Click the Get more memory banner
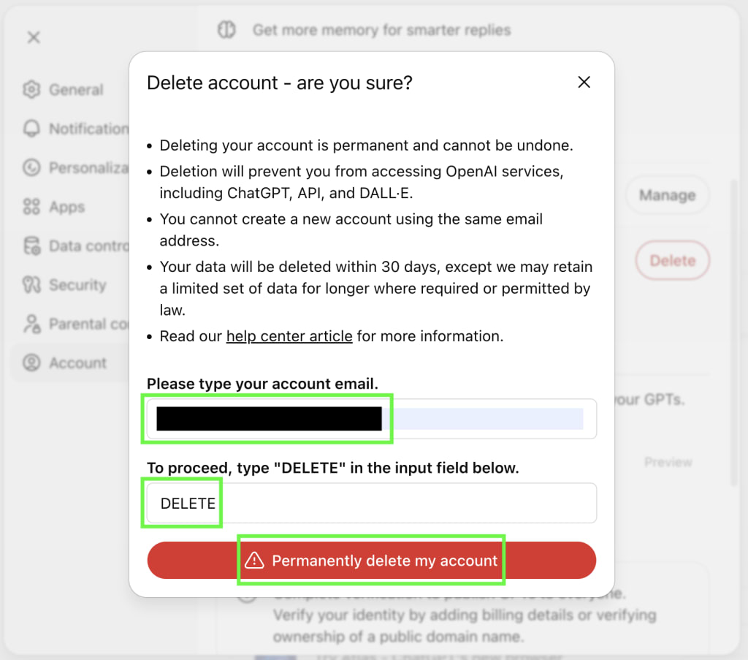The height and width of the screenshot is (660, 748). click(x=381, y=29)
